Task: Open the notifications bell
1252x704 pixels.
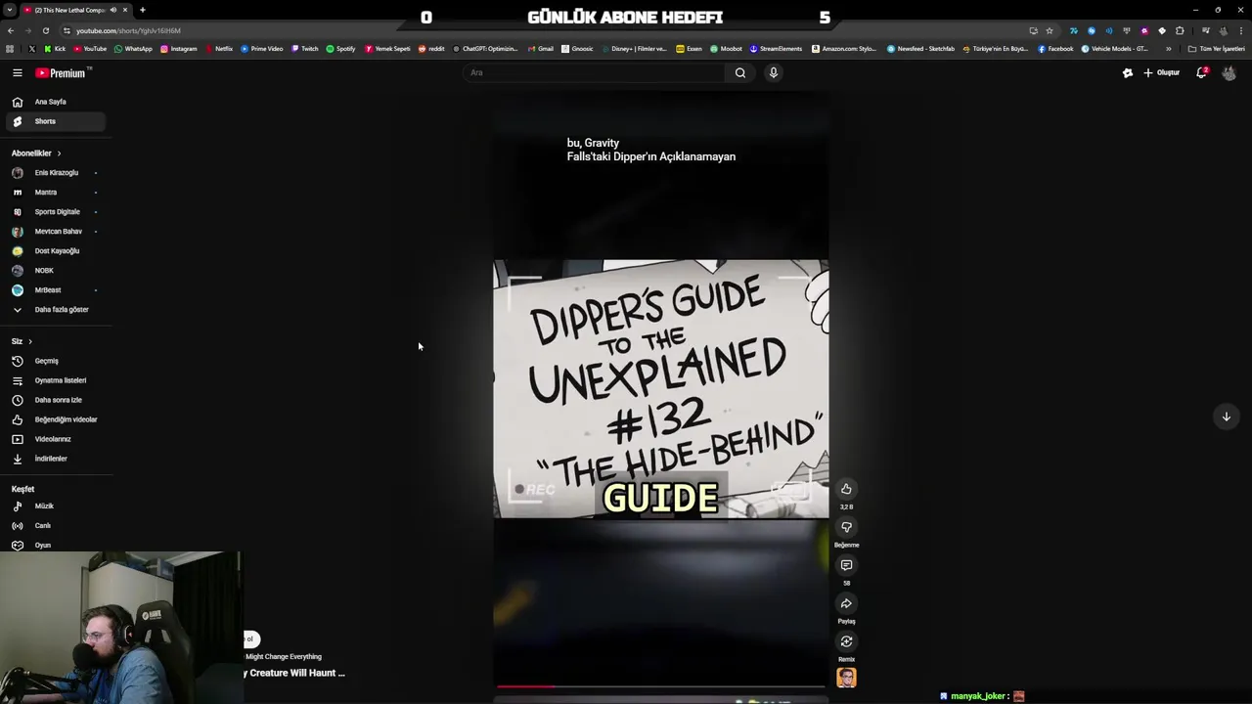Action: [1201, 72]
